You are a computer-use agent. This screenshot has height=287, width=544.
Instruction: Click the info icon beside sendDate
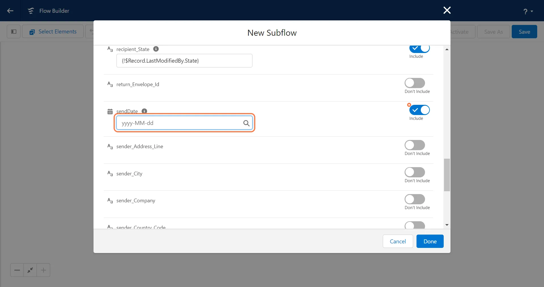(x=144, y=111)
